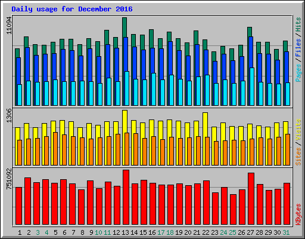The width and height of the screenshot is (305, 239).
Task: Click day 21 on the x-axis
Action: pos(197,232)
